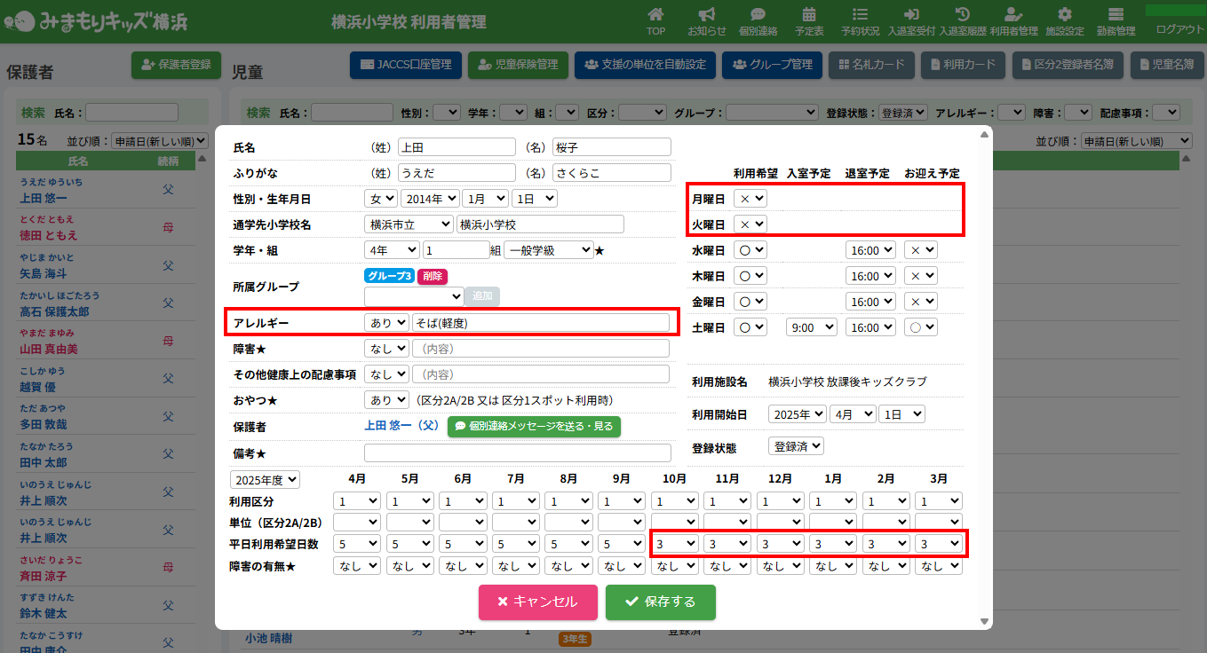Expand the アレルギー あり/なし dropdown

[x=386, y=323]
